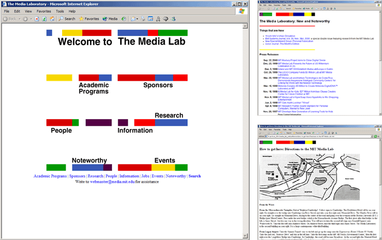
Task: Click the address field in the Directions window
Action: [x=319, y=136]
